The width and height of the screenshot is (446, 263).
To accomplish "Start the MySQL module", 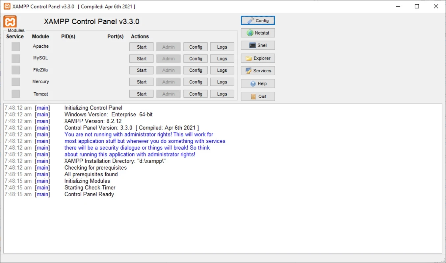I will point(142,59).
